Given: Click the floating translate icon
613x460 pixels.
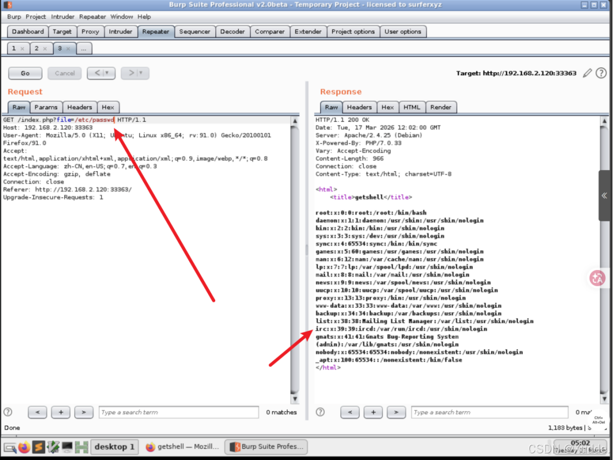Looking at the screenshot, I should (598, 278).
